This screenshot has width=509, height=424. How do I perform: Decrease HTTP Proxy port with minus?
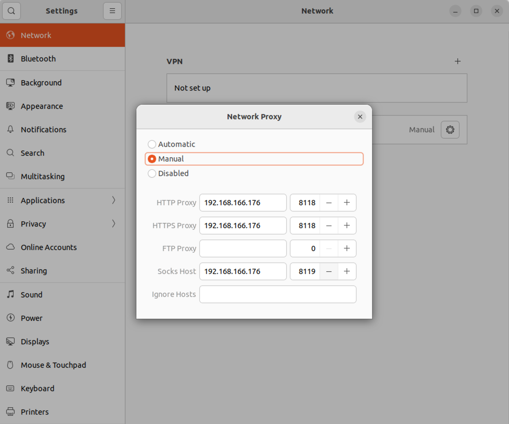329,203
